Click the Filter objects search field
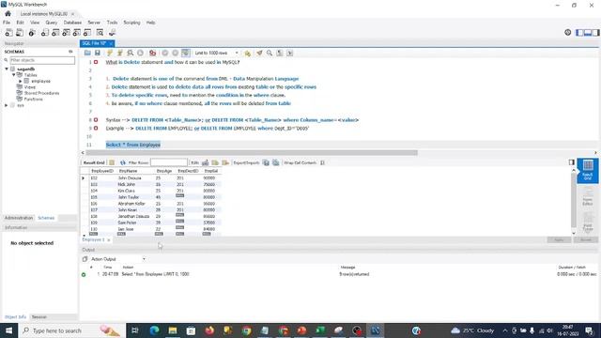 (x=42, y=60)
